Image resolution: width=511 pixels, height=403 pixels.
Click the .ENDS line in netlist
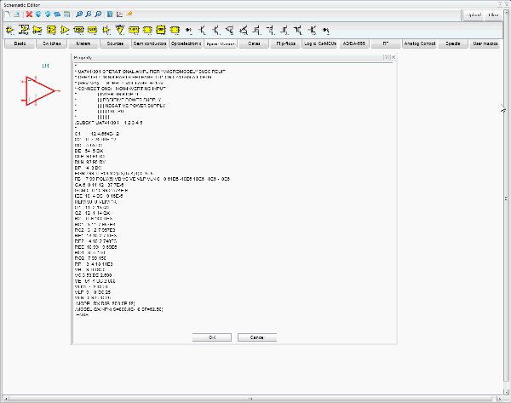tap(82, 315)
